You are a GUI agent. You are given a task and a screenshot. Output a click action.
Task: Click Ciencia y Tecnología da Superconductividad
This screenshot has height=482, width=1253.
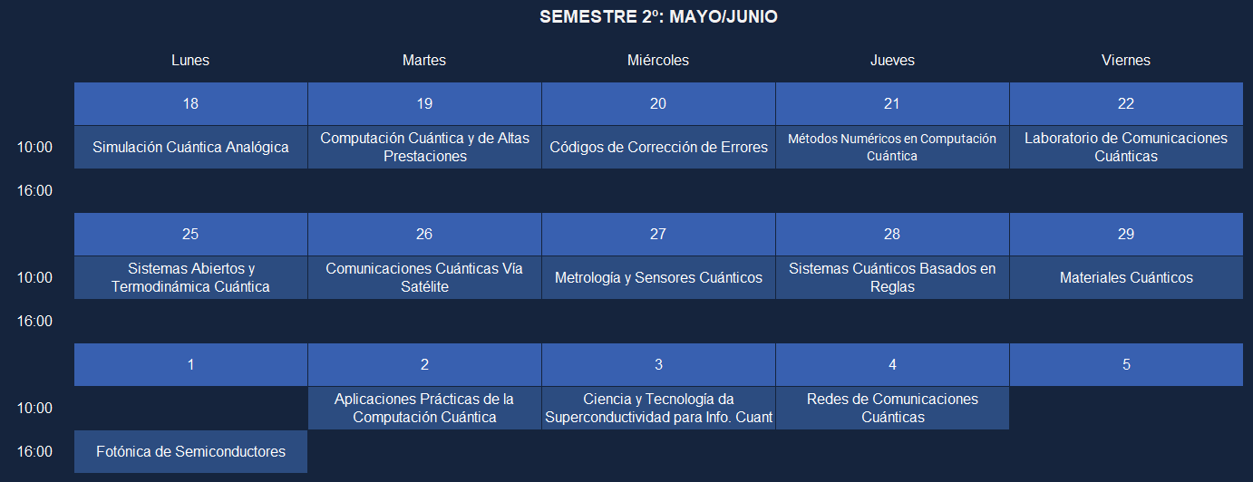click(658, 408)
